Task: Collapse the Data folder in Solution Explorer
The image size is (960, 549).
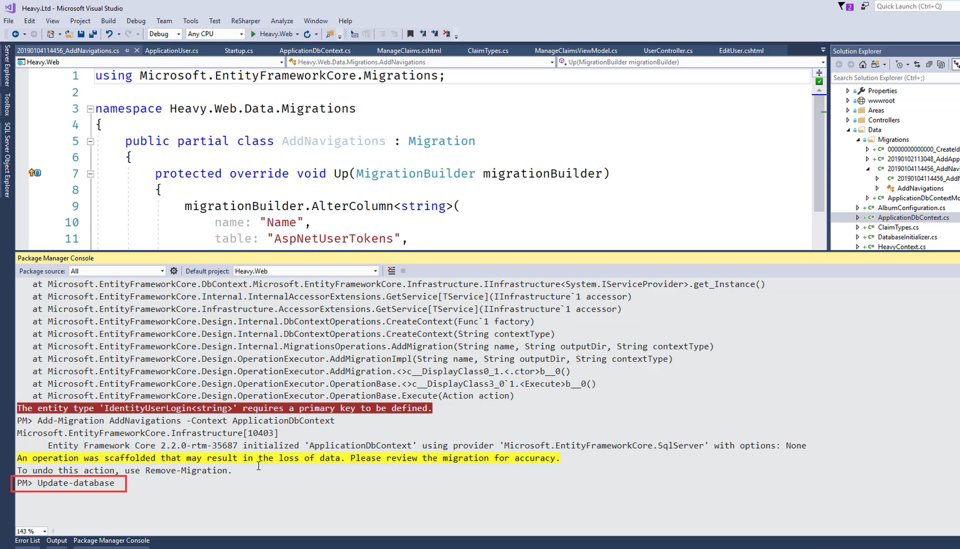Action: pos(847,130)
